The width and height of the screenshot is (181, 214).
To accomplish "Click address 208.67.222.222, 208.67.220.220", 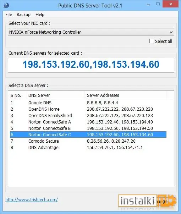I will pyautogui.click(x=120, y=109).
